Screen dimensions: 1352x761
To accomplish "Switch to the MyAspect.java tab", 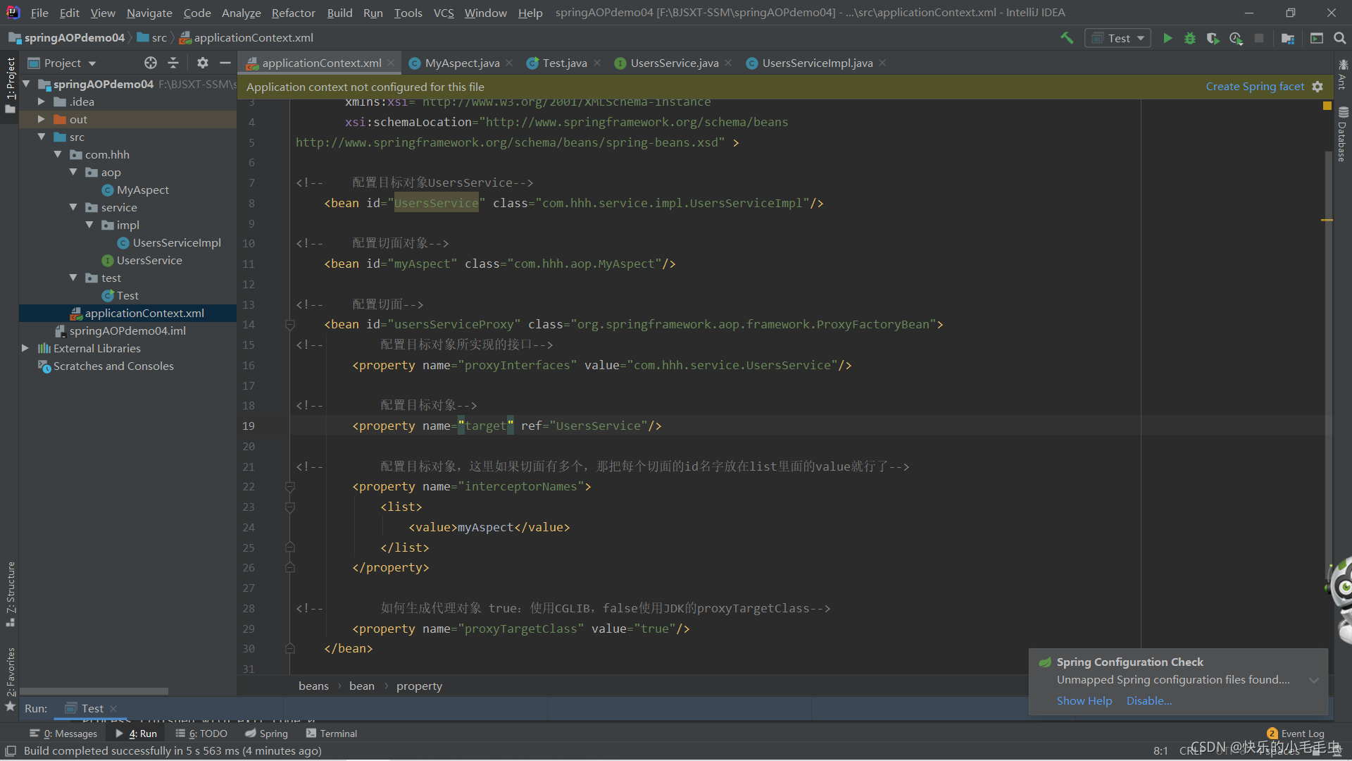I will [x=461, y=63].
